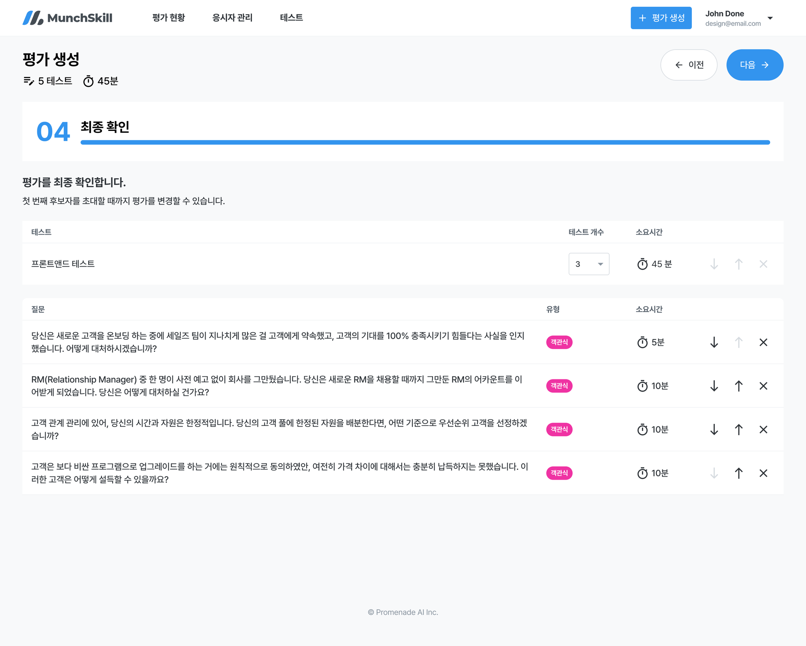The image size is (806, 646).
Task: Proceed with the 다음 button
Action: coord(754,65)
